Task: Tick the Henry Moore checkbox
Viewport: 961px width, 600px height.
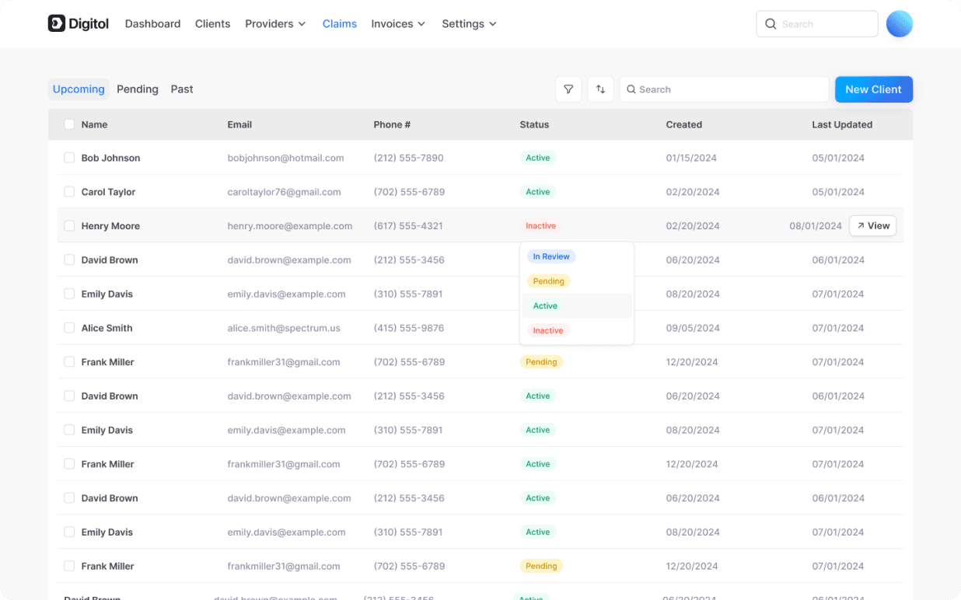Action: pyautogui.click(x=69, y=226)
